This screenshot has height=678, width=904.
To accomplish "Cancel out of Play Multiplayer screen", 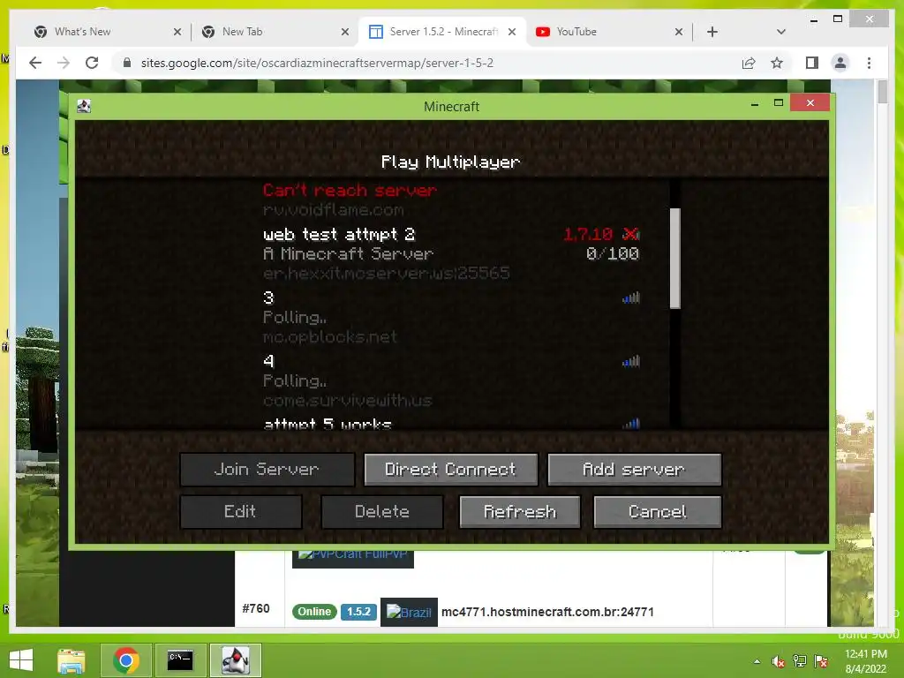I will 657,511.
